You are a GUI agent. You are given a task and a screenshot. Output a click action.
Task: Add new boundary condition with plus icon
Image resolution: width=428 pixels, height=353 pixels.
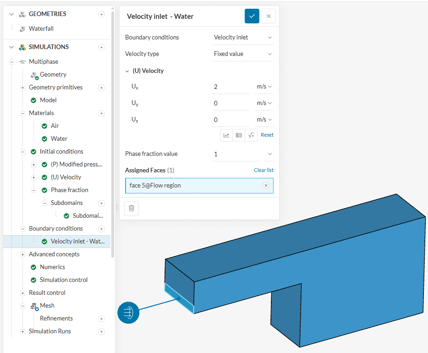point(102,229)
